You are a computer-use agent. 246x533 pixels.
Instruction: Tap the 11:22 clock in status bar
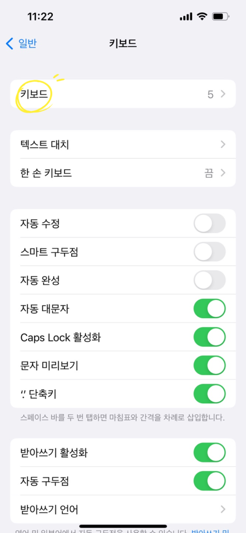tap(41, 17)
